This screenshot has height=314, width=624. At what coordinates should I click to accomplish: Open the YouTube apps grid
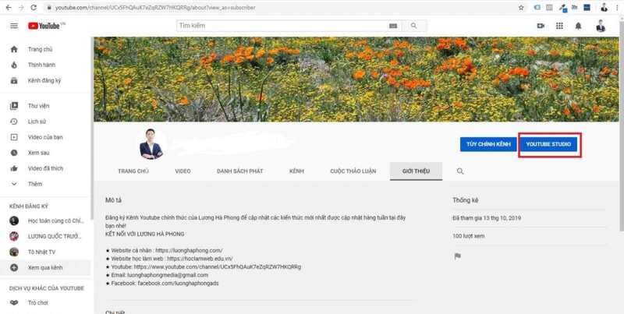tap(559, 26)
